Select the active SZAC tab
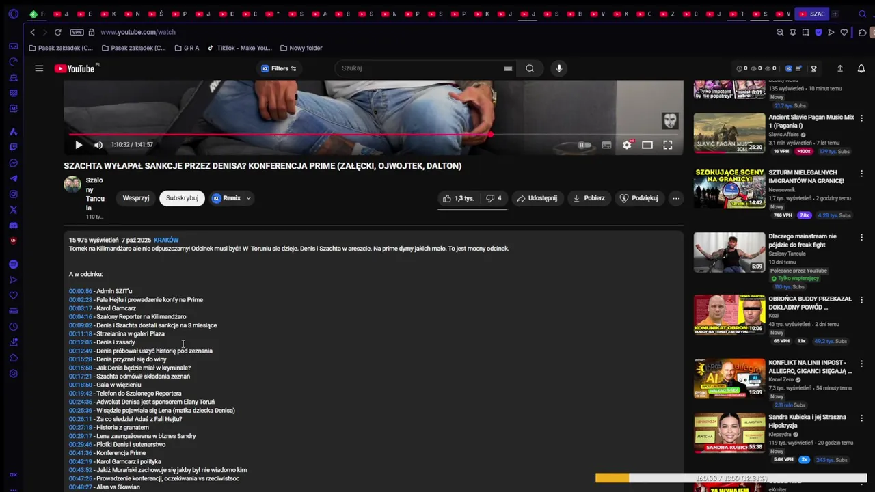Viewport: 875px width, 492px height. click(x=813, y=14)
